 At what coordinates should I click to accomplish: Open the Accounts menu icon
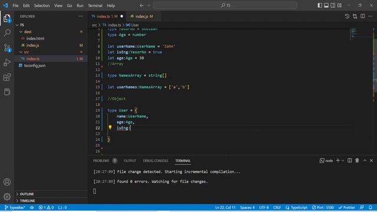pyautogui.click(x=7, y=182)
